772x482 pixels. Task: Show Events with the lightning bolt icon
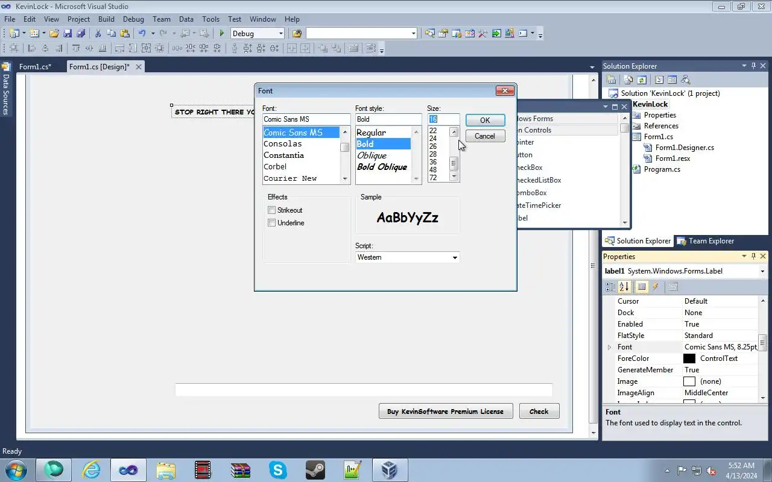[x=656, y=287]
